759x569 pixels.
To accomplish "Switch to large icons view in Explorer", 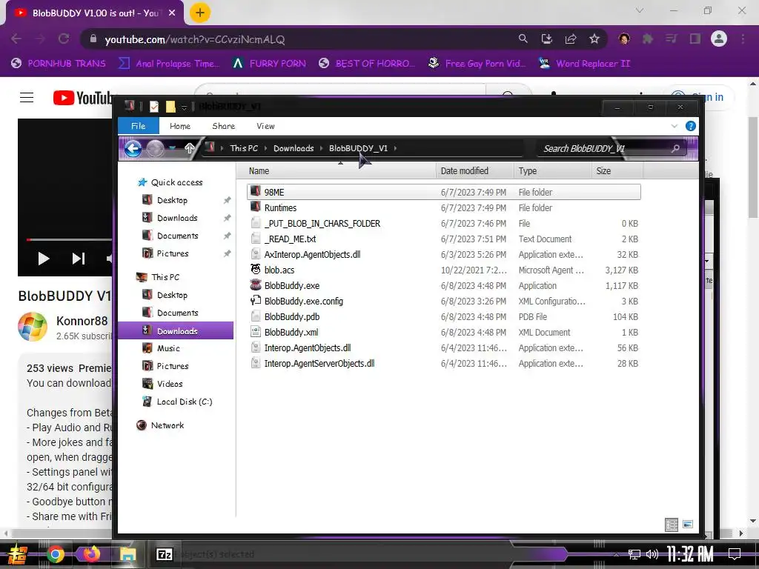I will point(688,524).
